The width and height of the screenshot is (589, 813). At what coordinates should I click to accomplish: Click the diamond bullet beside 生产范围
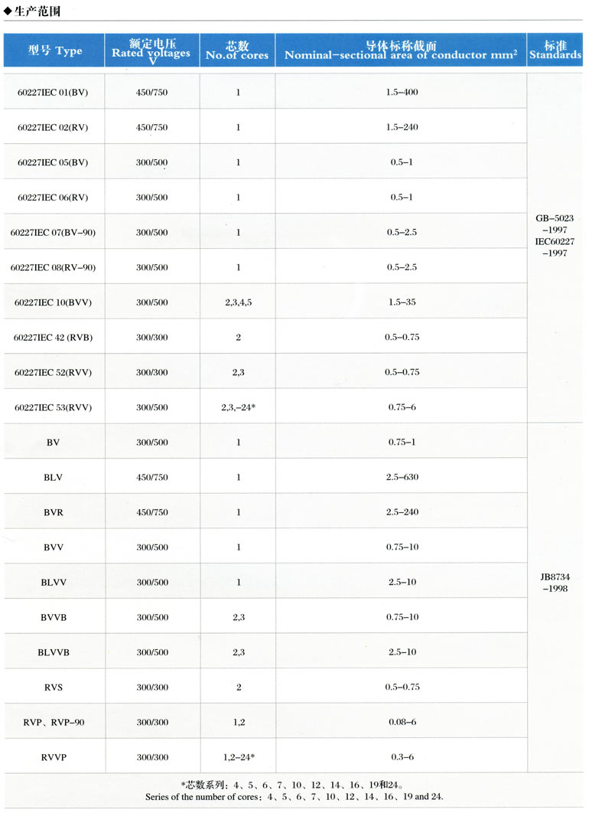[x=8, y=10]
